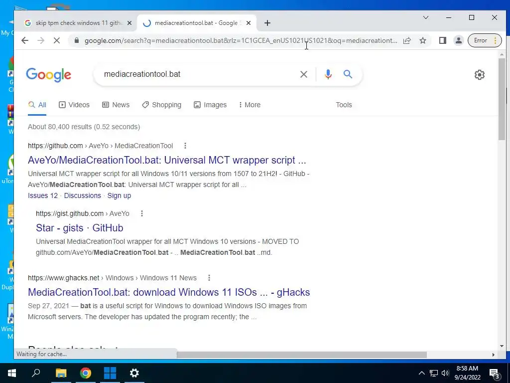Select the All results tab
Image resolution: width=510 pixels, height=383 pixels.
point(37,105)
